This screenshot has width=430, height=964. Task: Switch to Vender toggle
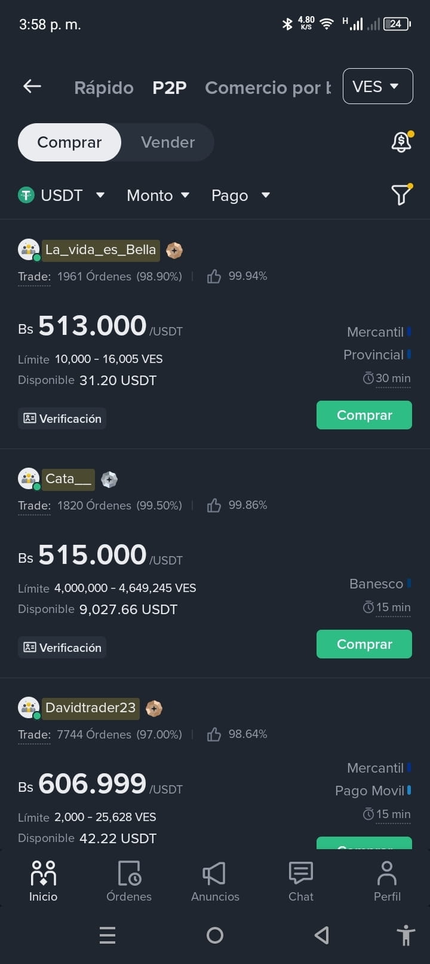(168, 142)
